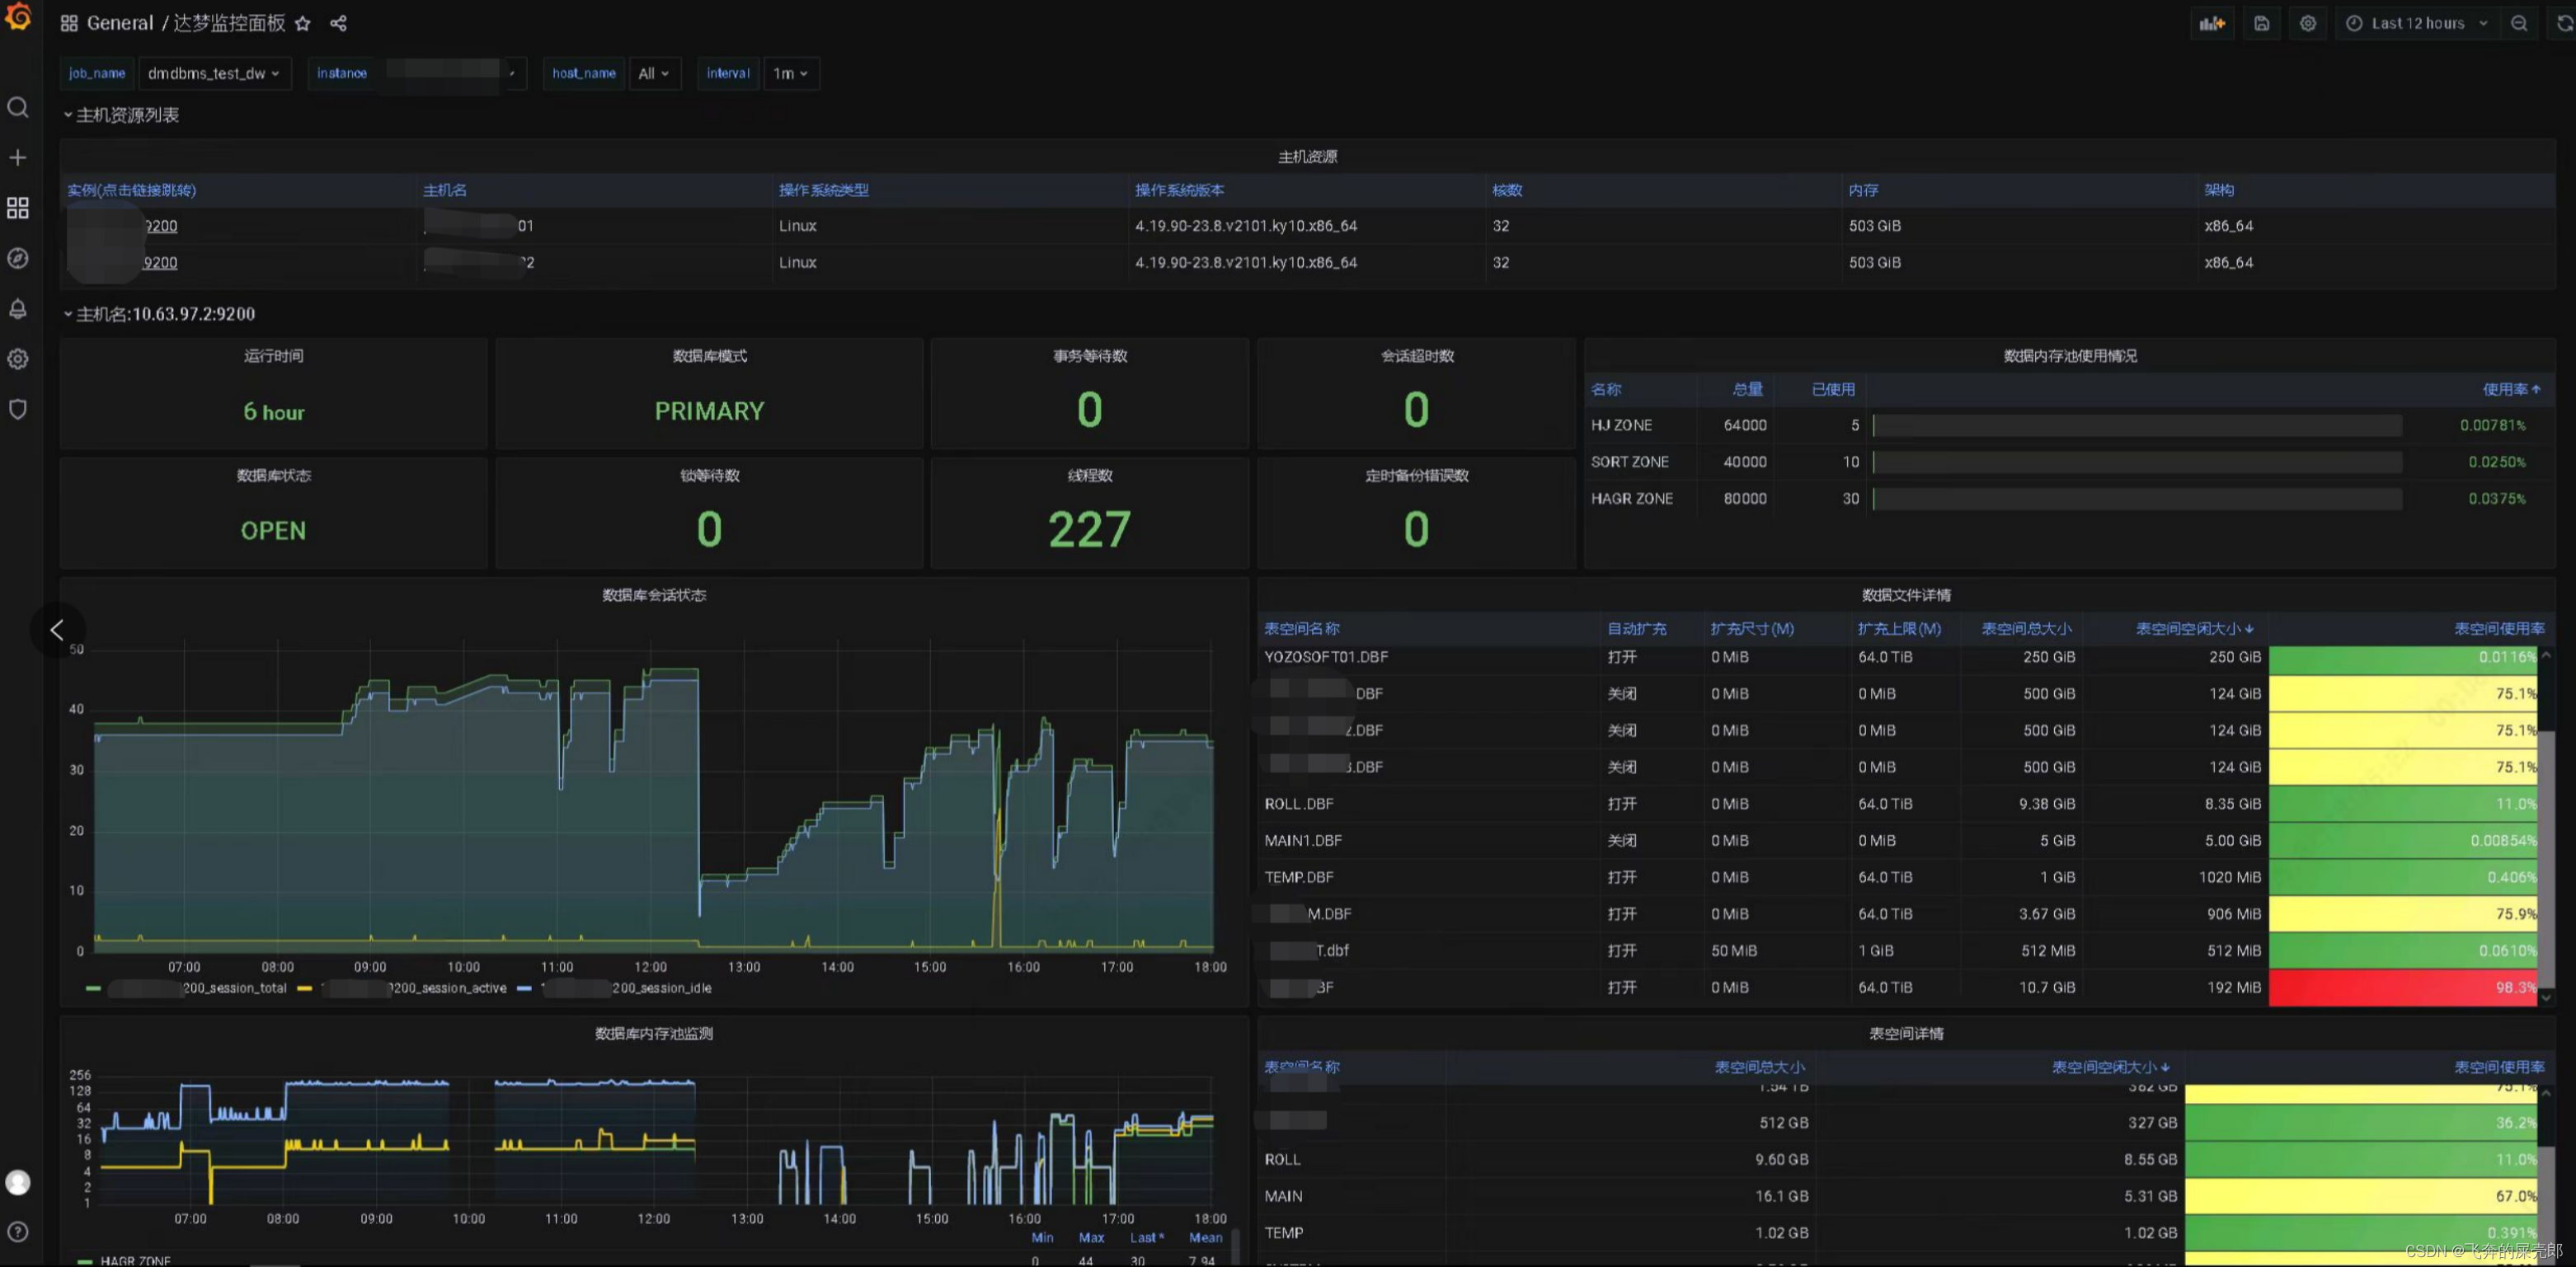Click the plus Create icon in sidebar
Viewport: 2576px width, 1267px height.
(18, 158)
